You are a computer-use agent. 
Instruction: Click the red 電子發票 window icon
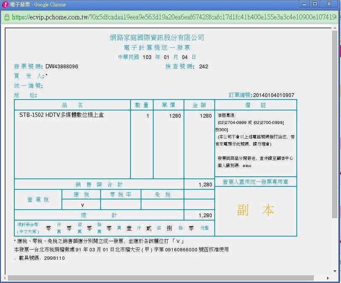point(6,4)
